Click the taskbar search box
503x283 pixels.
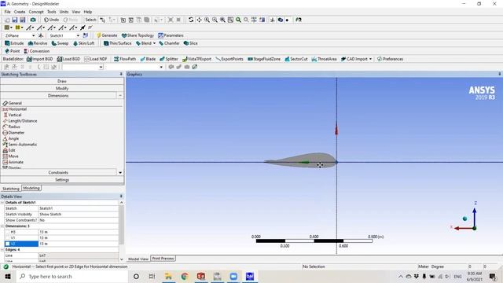[72, 276]
